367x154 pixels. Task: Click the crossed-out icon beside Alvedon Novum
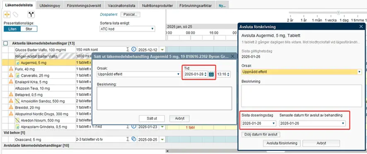[18, 120]
